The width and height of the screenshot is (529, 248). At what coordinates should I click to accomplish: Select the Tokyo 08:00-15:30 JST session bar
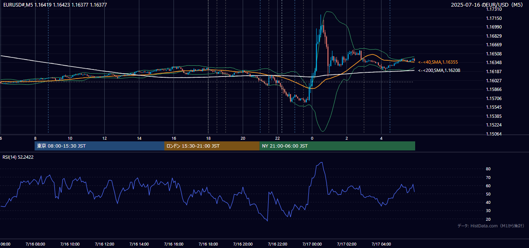click(x=99, y=146)
